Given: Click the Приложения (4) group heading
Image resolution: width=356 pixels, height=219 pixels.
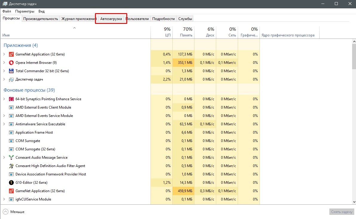Looking at the screenshot, I should (x=21, y=45).
